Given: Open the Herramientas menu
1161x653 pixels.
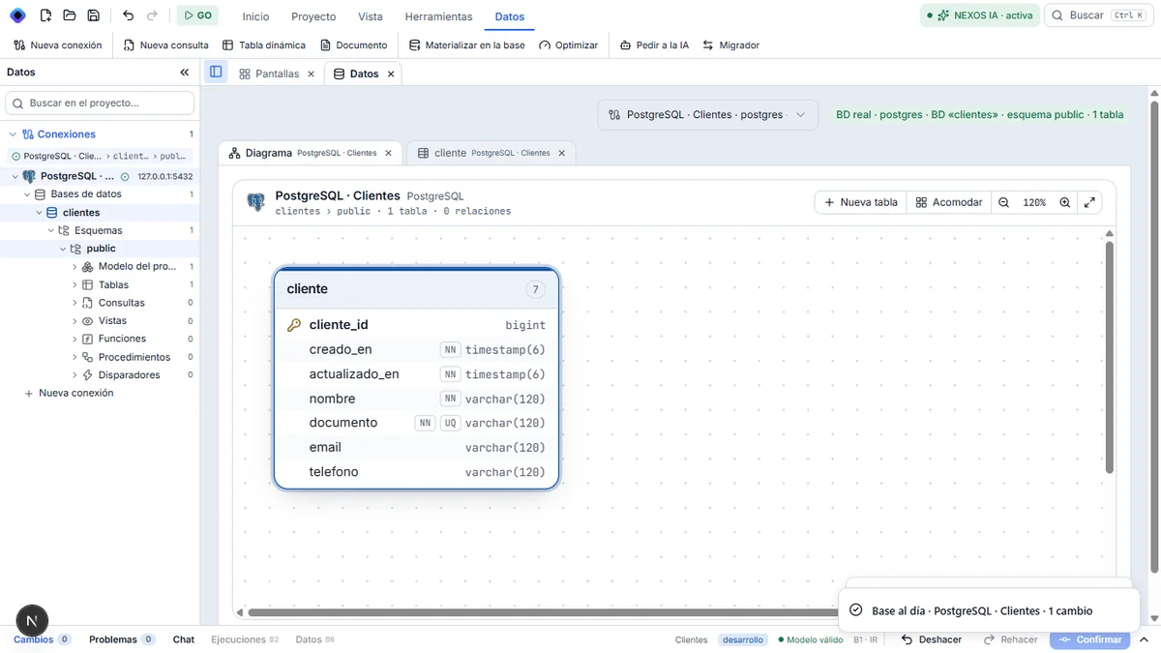Looking at the screenshot, I should point(438,16).
